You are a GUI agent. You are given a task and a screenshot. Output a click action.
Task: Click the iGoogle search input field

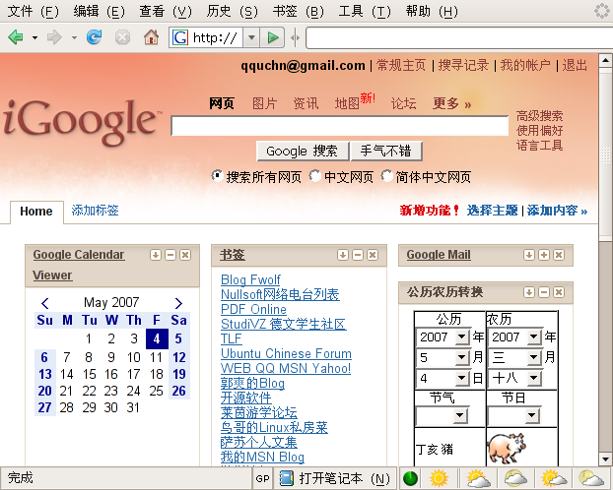(340, 126)
